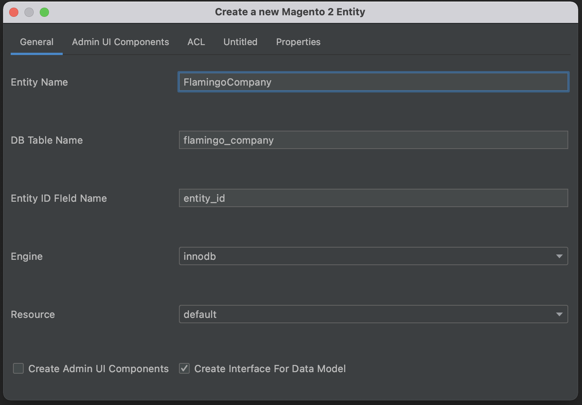Click the DB Table Name label

pos(47,140)
